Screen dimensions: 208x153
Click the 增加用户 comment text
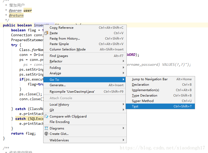pos(17,5)
